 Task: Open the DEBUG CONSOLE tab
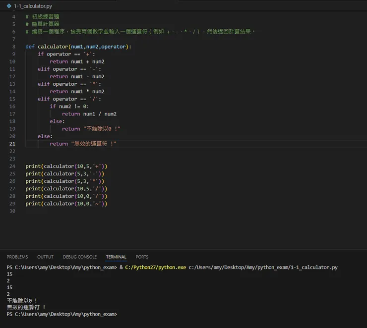click(80, 257)
